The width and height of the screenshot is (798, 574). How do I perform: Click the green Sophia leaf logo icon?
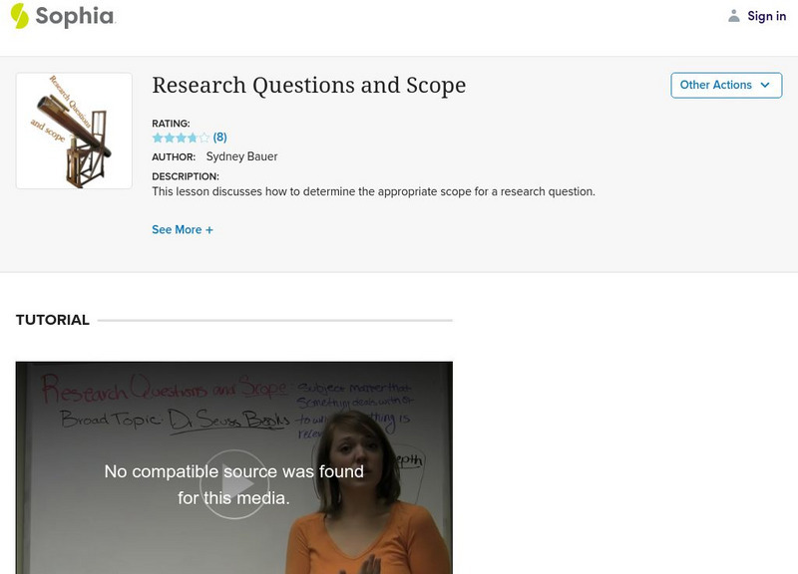pos(19,16)
